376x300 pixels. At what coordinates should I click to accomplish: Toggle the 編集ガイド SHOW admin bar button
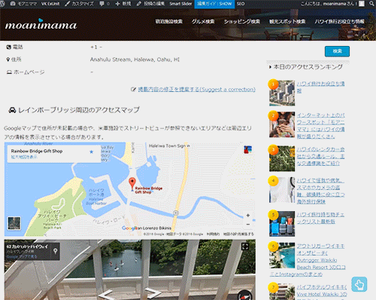[x=214, y=4]
